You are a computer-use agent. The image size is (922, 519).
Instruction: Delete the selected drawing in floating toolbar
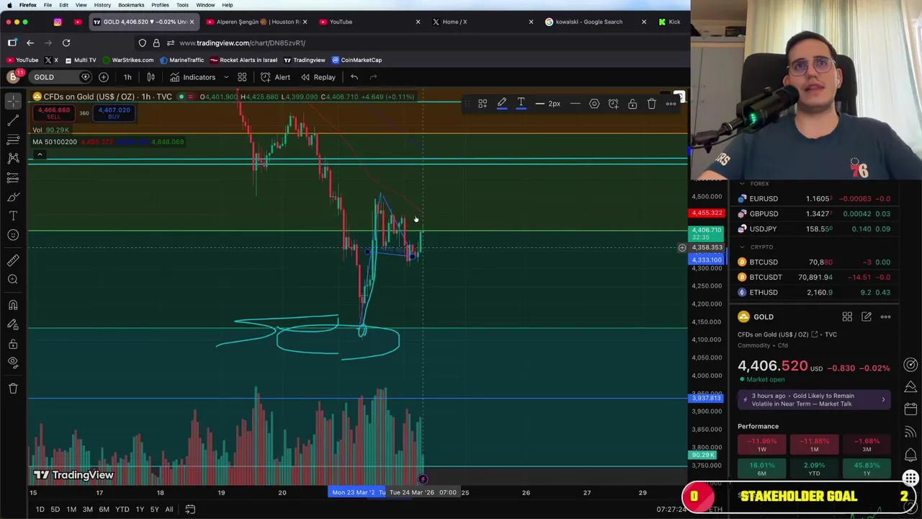tap(652, 104)
